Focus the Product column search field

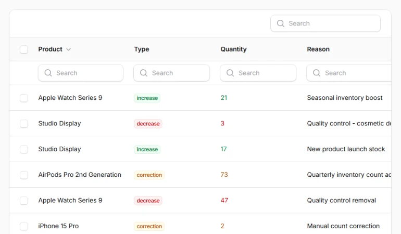tap(81, 73)
